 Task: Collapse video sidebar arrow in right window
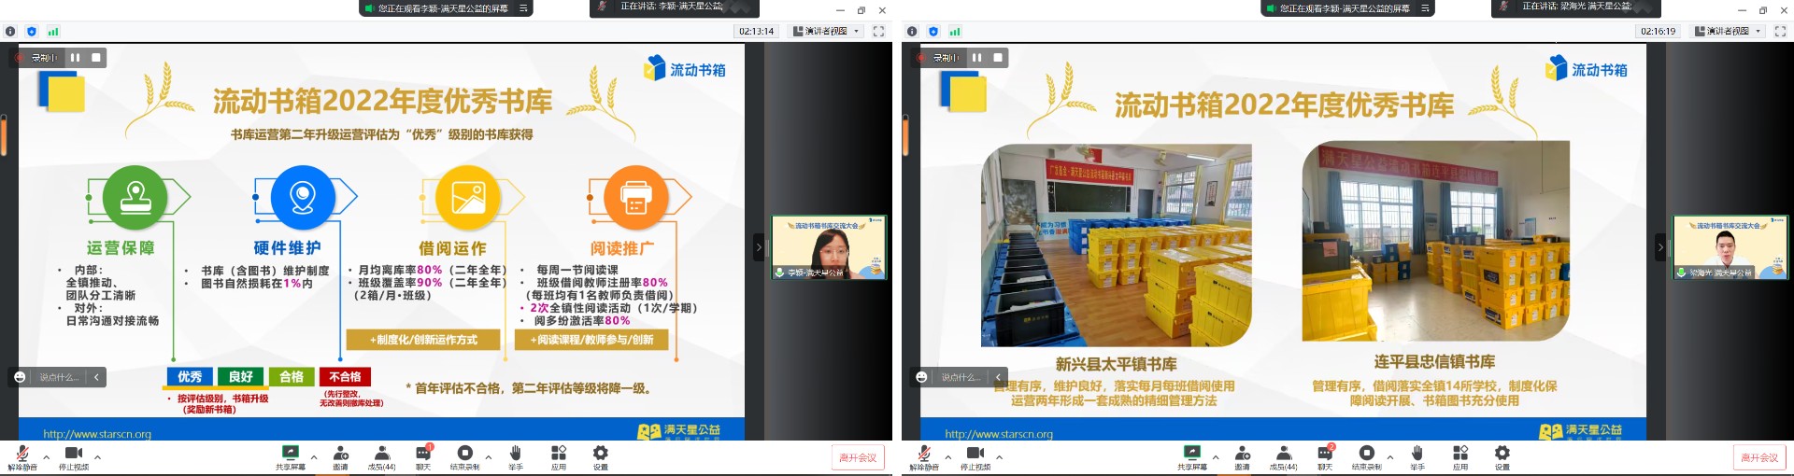click(1660, 247)
